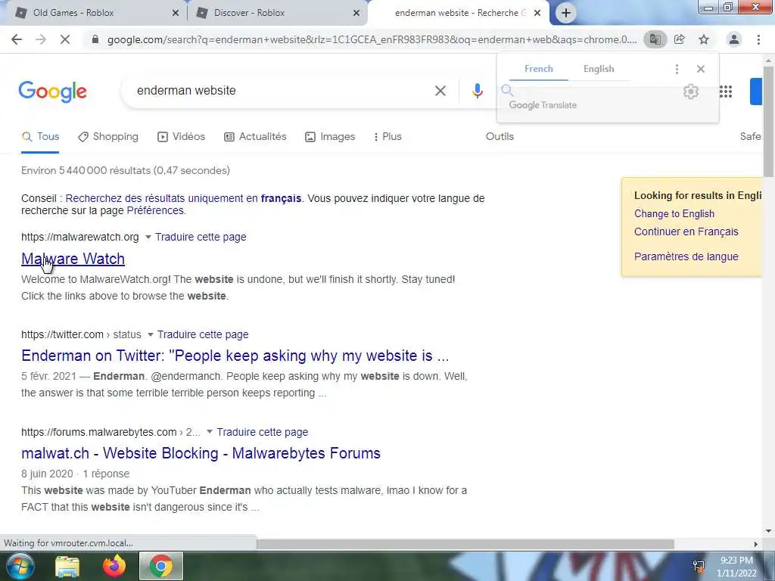Switch to Actualités results
This screenshot has height=581, width=775.
point(255,137)
